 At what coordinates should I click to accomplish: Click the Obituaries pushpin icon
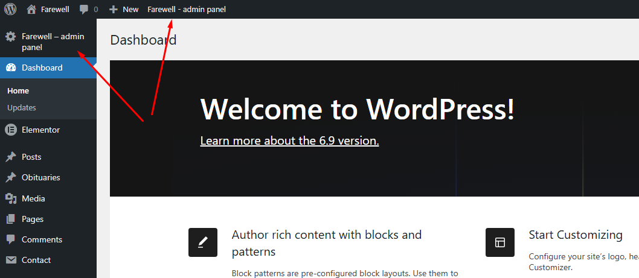click(10, 178)
